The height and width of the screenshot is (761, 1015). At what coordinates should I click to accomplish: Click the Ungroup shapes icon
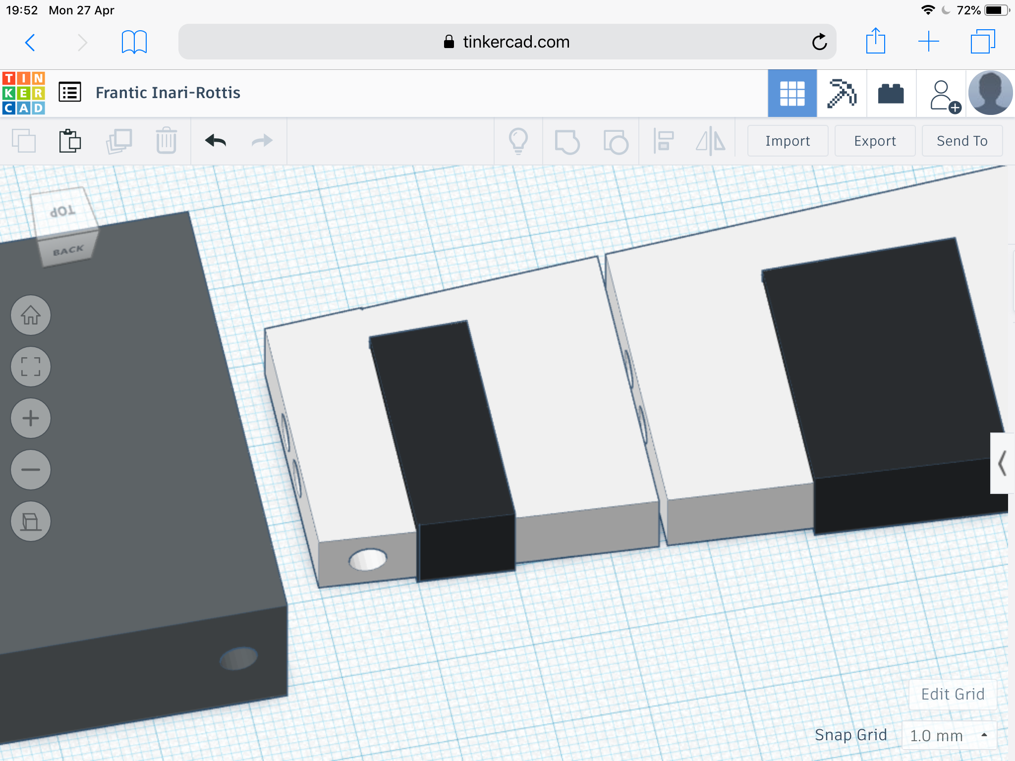(616, 142)
